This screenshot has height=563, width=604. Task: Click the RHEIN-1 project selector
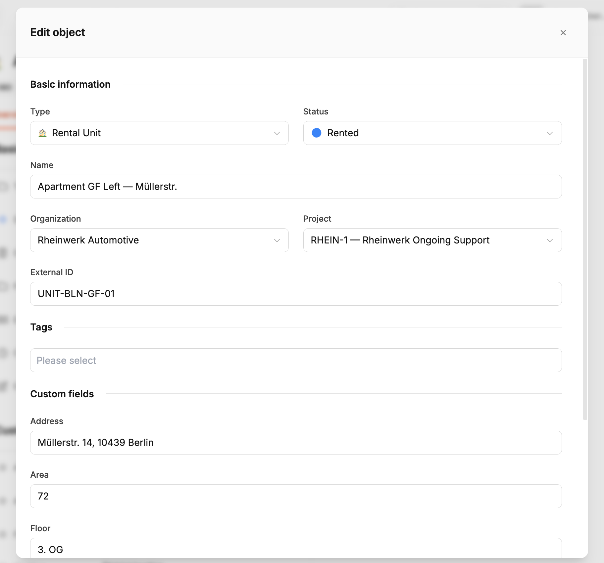(x=424, y=240)
